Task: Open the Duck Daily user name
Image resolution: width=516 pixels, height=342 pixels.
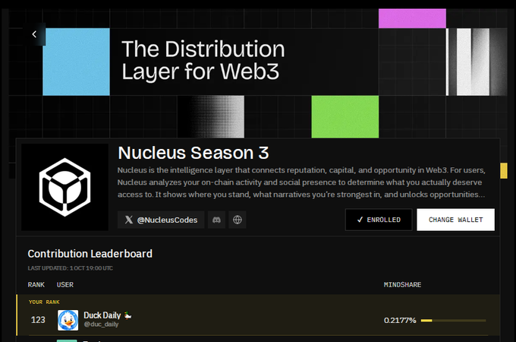Action: [102, 315]
